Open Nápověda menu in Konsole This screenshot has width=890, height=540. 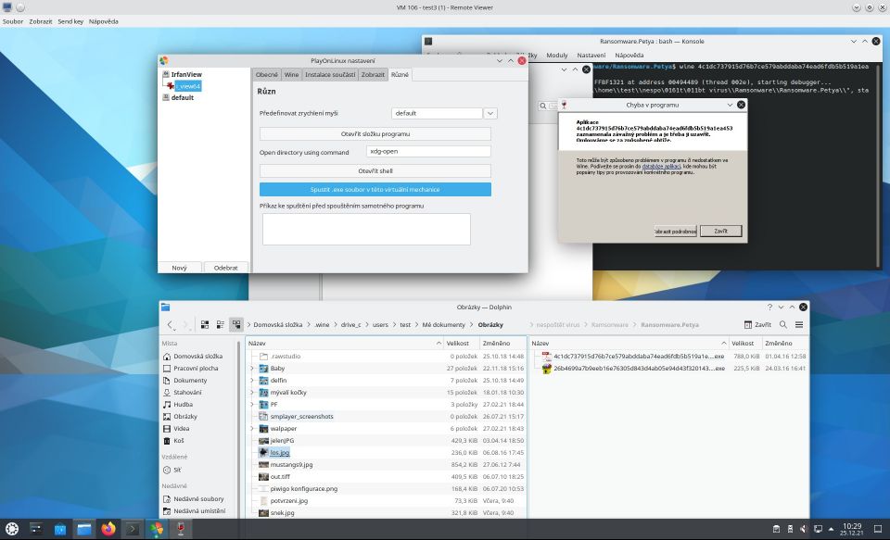629,55
